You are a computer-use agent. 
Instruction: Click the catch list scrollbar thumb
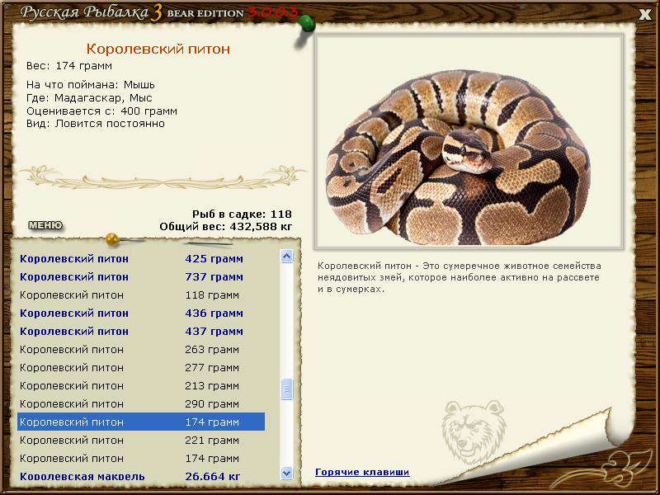[x=286, y=389]
